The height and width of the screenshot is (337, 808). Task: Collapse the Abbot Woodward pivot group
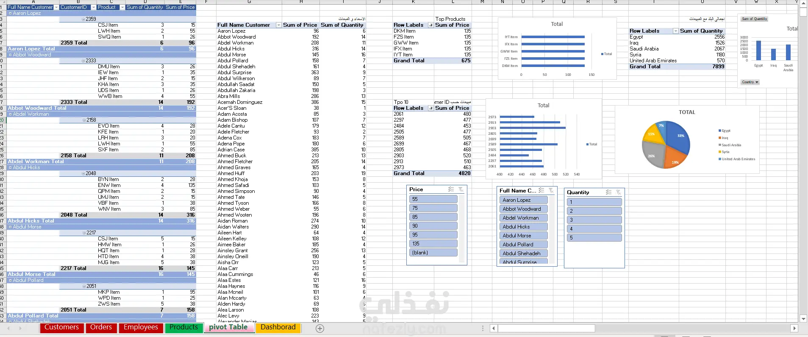pos(10,55)
